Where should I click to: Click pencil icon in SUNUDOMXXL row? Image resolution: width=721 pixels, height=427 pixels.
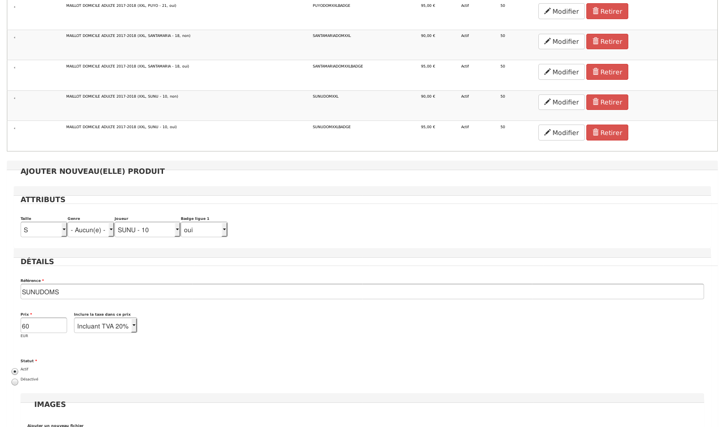click(547, 102)
